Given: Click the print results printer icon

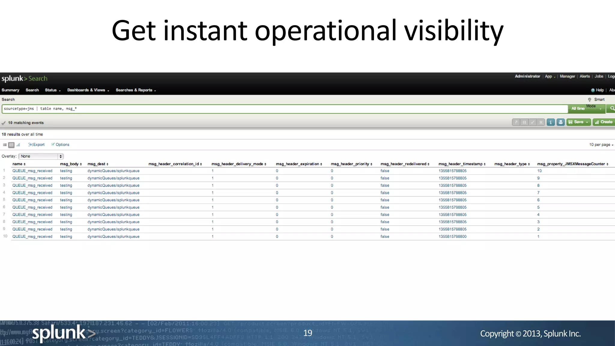Looking at the screenshot, I should pyautogui.click(x=560, y=122).
